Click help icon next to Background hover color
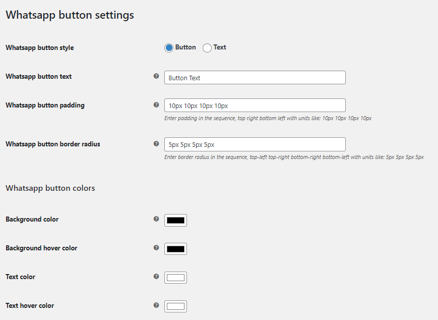Image resolution: width=438 pixels, height=320 pixels. click(x=156, y=248)
